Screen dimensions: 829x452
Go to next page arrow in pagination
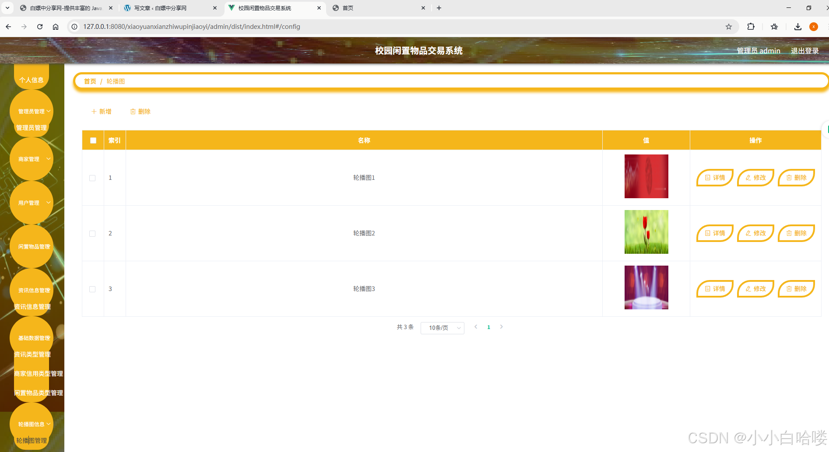[x=501, y=327]
